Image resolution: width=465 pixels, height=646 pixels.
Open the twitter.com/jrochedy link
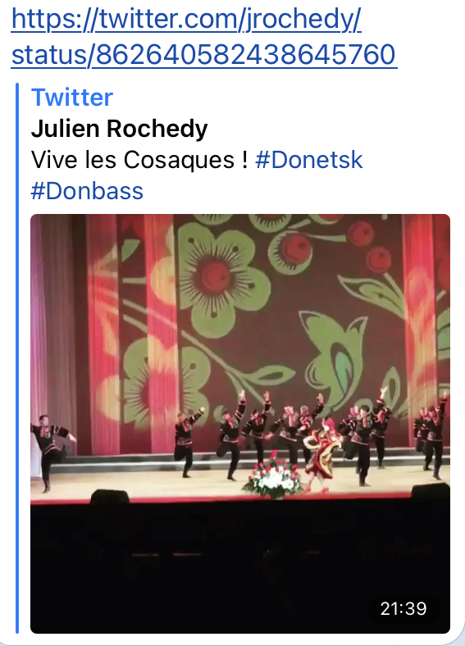pos(186,20)
